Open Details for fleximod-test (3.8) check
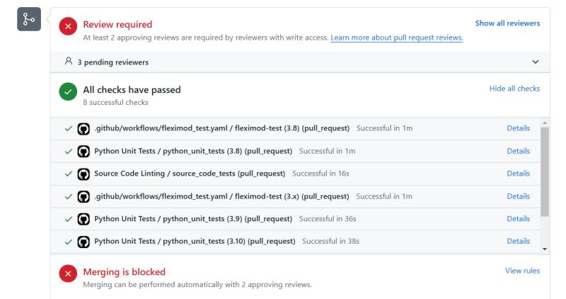Screen dimensions: 566x299 pos(518,128)
